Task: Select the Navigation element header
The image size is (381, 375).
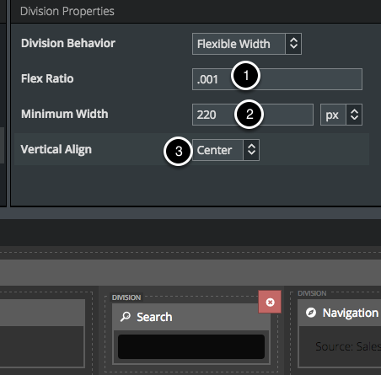Action: [x=340, y=313]
